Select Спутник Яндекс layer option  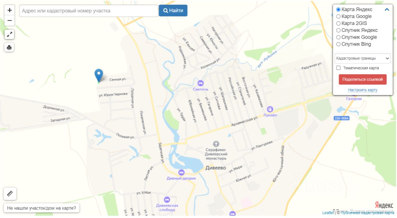pyautogui.click(x=338, y=30)
